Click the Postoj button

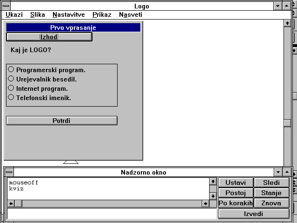click(236, 193)
